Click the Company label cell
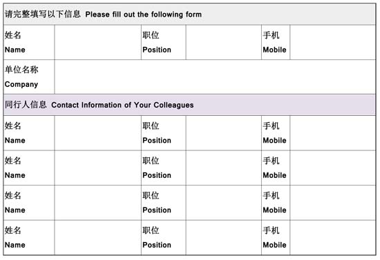Image resolution: width=380 pixels, height=260 pixels. click(29, 77)
